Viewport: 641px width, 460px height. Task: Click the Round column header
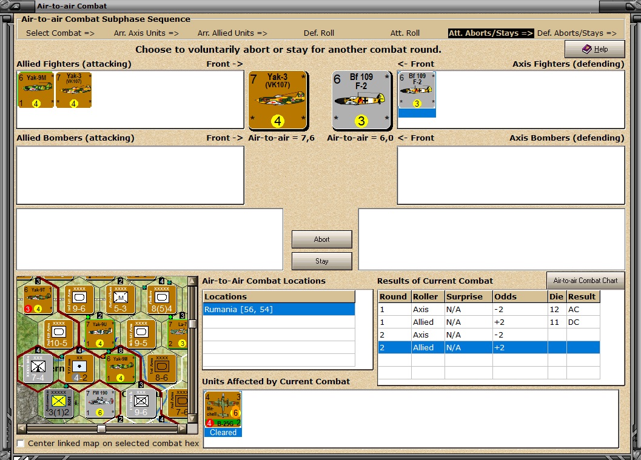[395, 296]
